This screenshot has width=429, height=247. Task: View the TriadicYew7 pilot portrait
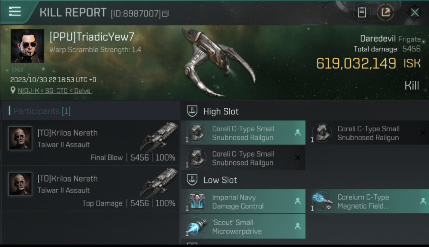(27, 46)
